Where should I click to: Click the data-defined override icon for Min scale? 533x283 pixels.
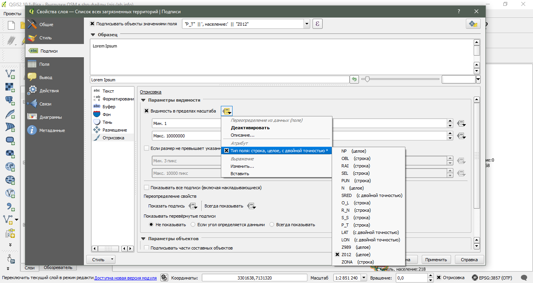tap(462, 123)
